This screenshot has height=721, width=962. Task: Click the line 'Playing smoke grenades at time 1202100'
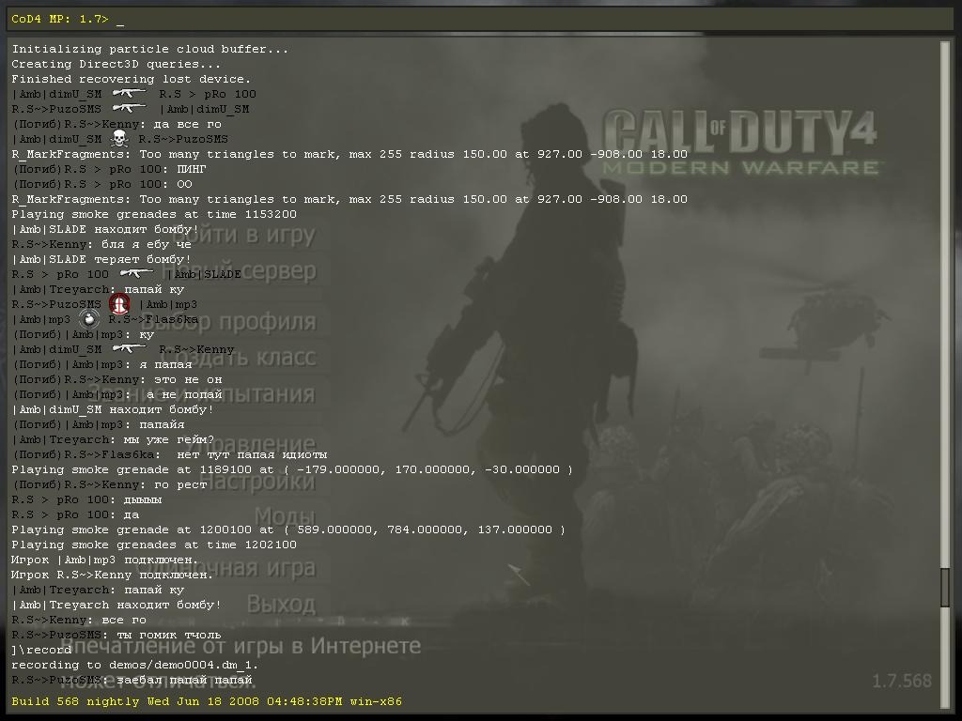(x=154, y=545)
